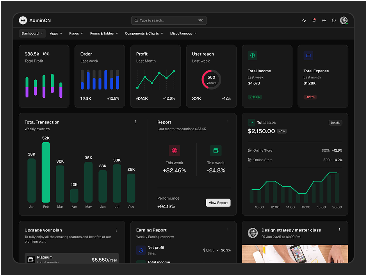The width and height of the screenshot is (367, 276).
Task: Click the AdminCN logo icon
Action: (x=23, y=20)
